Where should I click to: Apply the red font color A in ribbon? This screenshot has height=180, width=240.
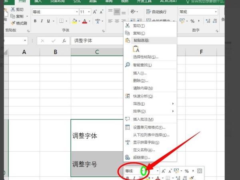coord(85,21)
